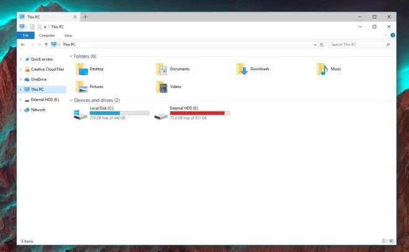Click the New folder icon in quick access toolbar
This screenshot has height=252, width=409.
tap(39, 27)
